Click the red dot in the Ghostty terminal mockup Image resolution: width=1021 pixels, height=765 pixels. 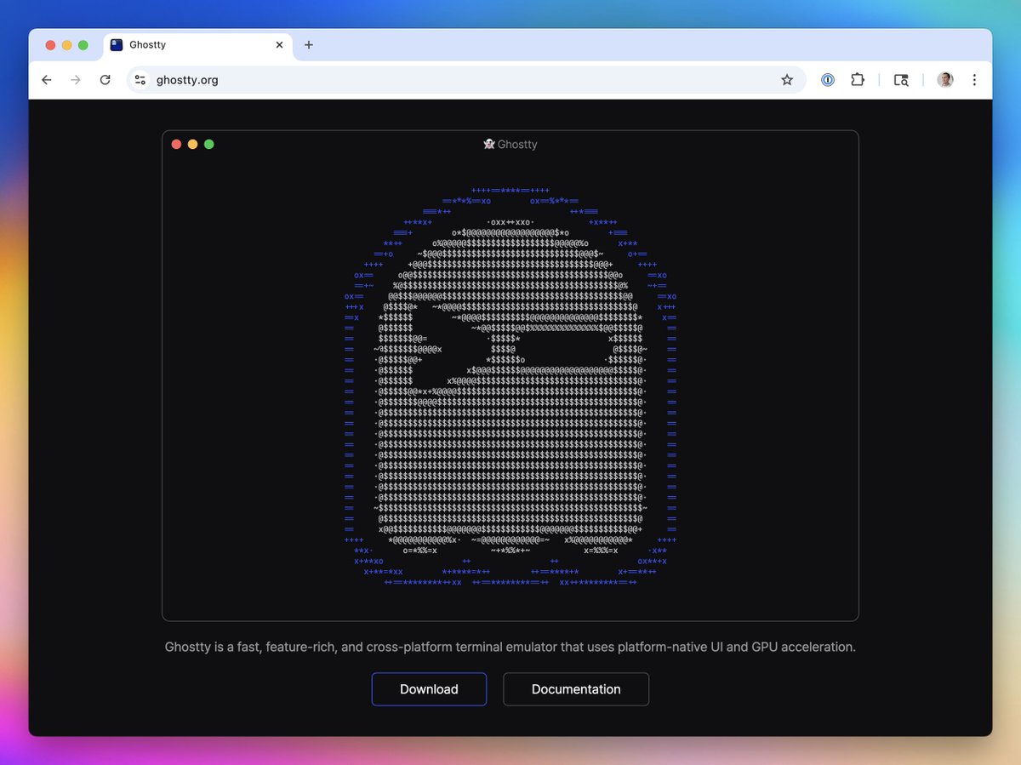[176, 145]
